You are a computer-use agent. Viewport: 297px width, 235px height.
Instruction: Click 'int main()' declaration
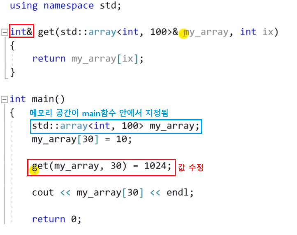coord(37,99)
